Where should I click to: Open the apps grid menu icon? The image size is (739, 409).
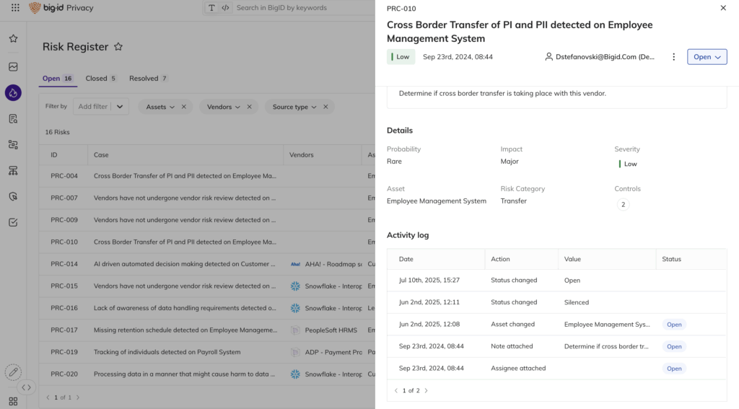coord(15,8)
